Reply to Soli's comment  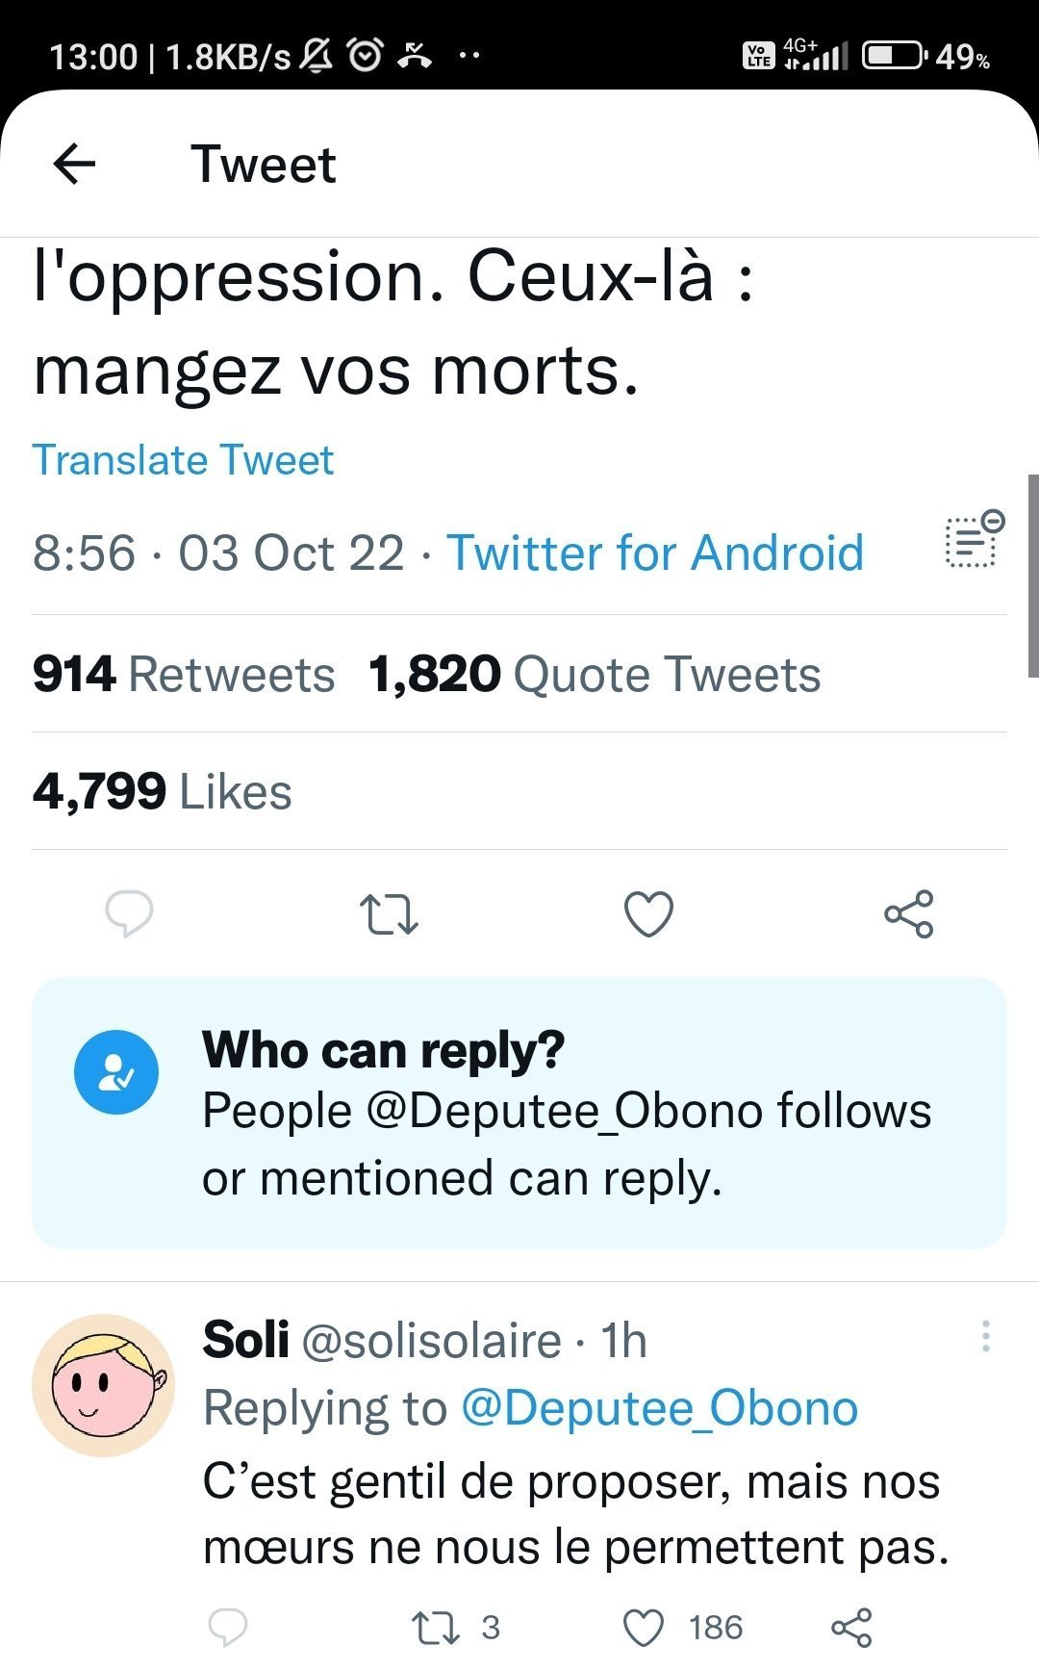pyautogui.click(x=228, y=1627)
